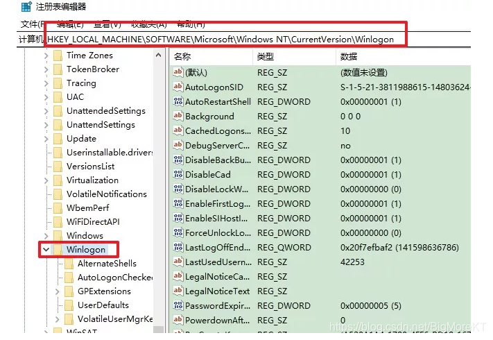Viewport: 493px width, 340px height.
Task: Select the EnableFirstLog DWORD icon
Action: (178, 203)
